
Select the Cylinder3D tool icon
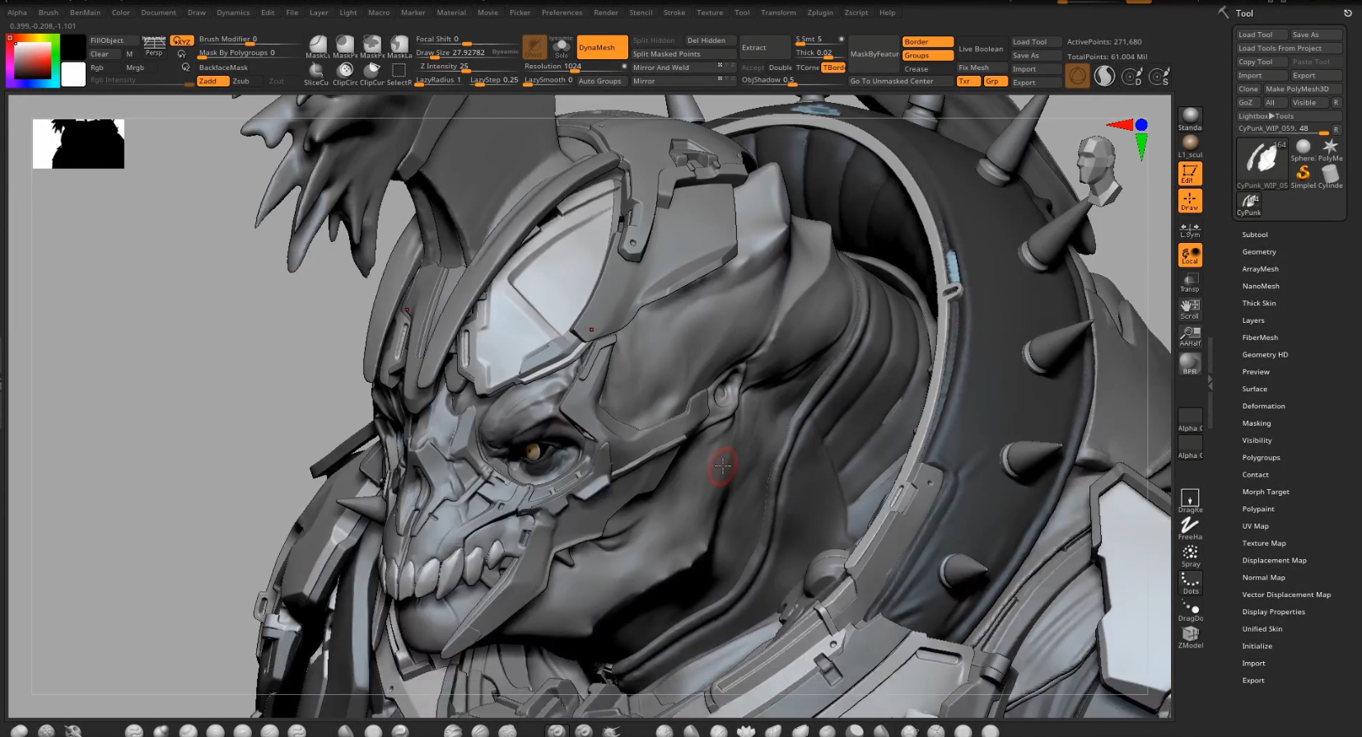pos(1331,176)
